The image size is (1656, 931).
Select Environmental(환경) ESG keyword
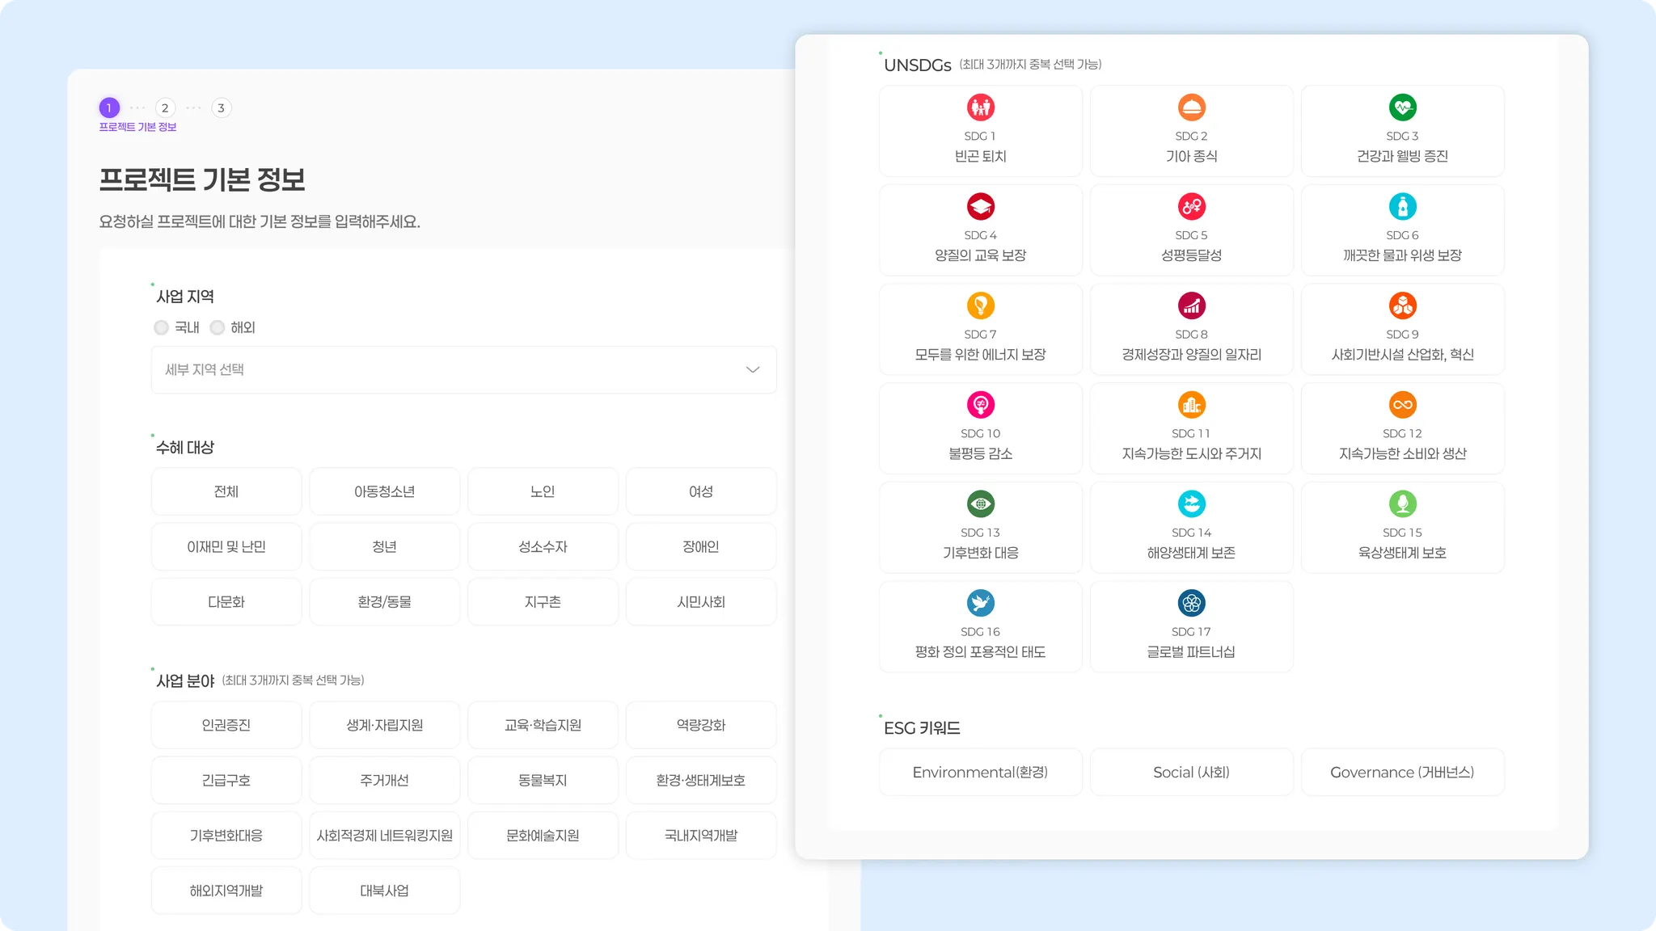980,772
